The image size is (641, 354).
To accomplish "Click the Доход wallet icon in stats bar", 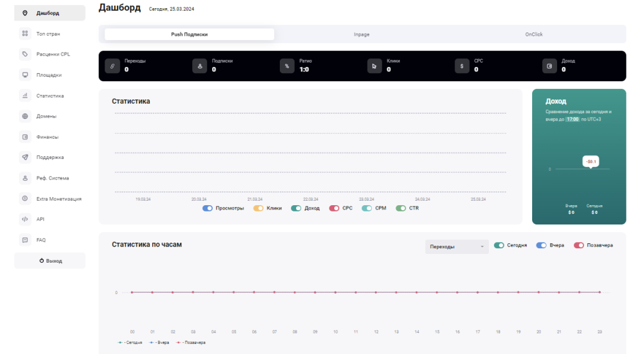I will (550, 66).
